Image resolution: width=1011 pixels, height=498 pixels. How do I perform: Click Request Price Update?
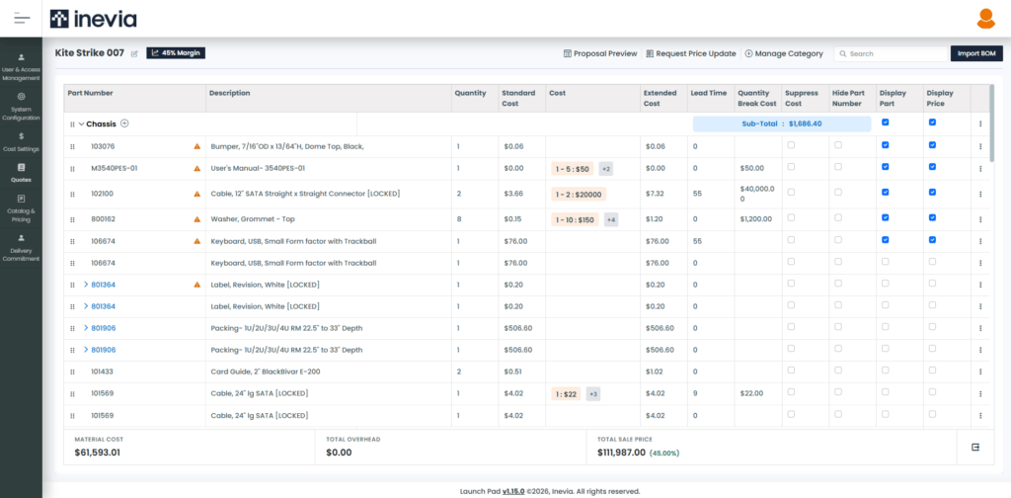tap(690, 53)
